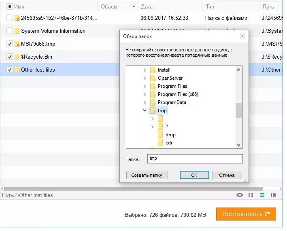Sort by the Путь column header

coord(268,6)
